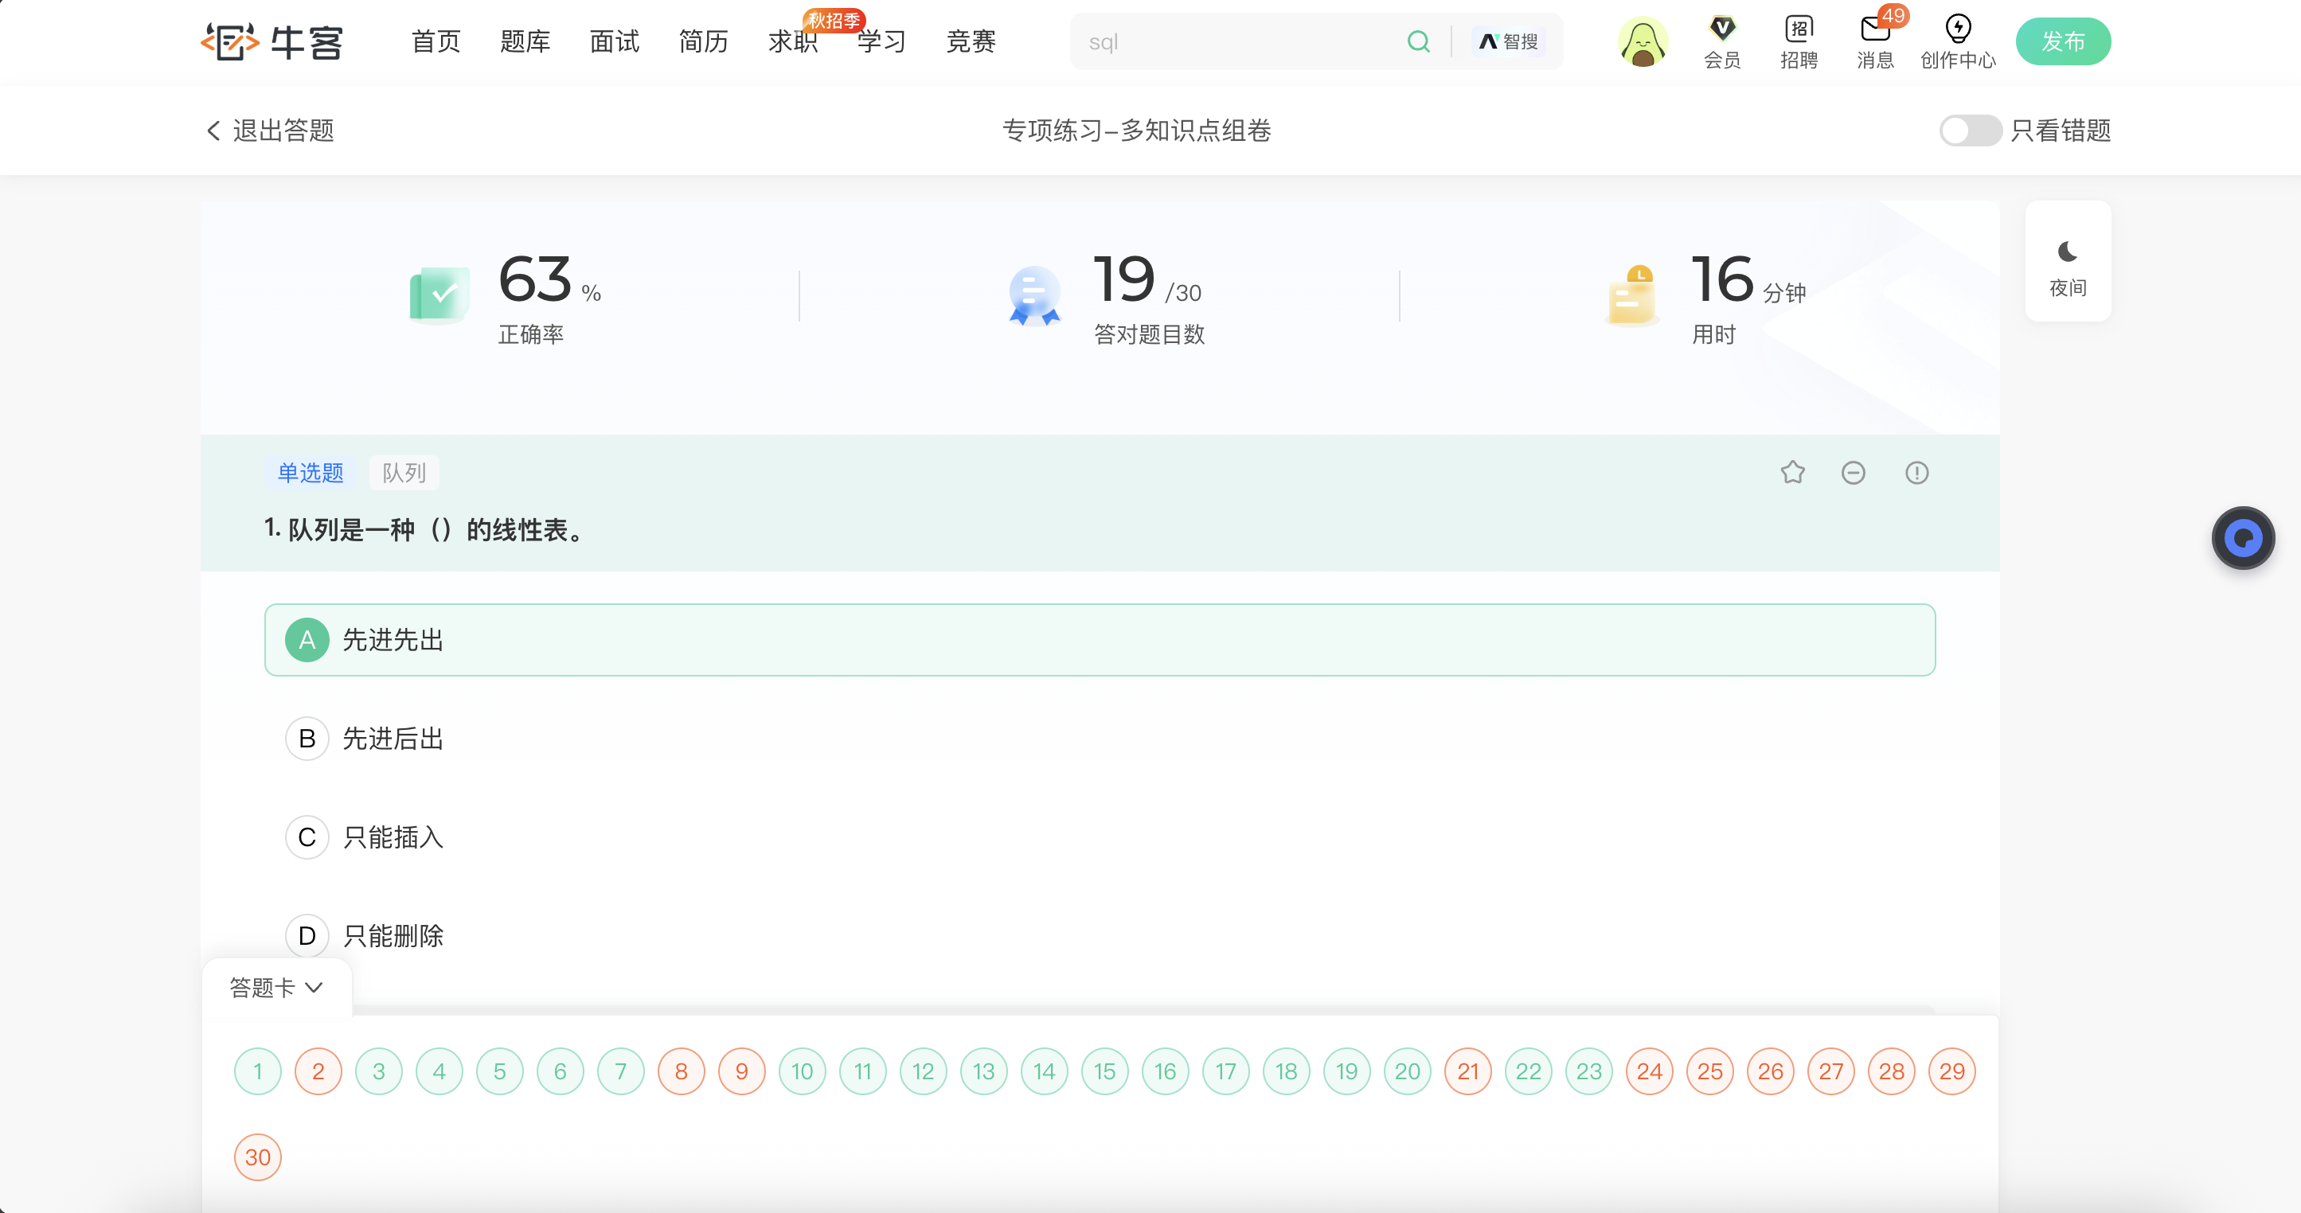Open the 消息 messages icon
Image resolution: width=2301 pixels, height=1213 pixels.
[1875, 43]
